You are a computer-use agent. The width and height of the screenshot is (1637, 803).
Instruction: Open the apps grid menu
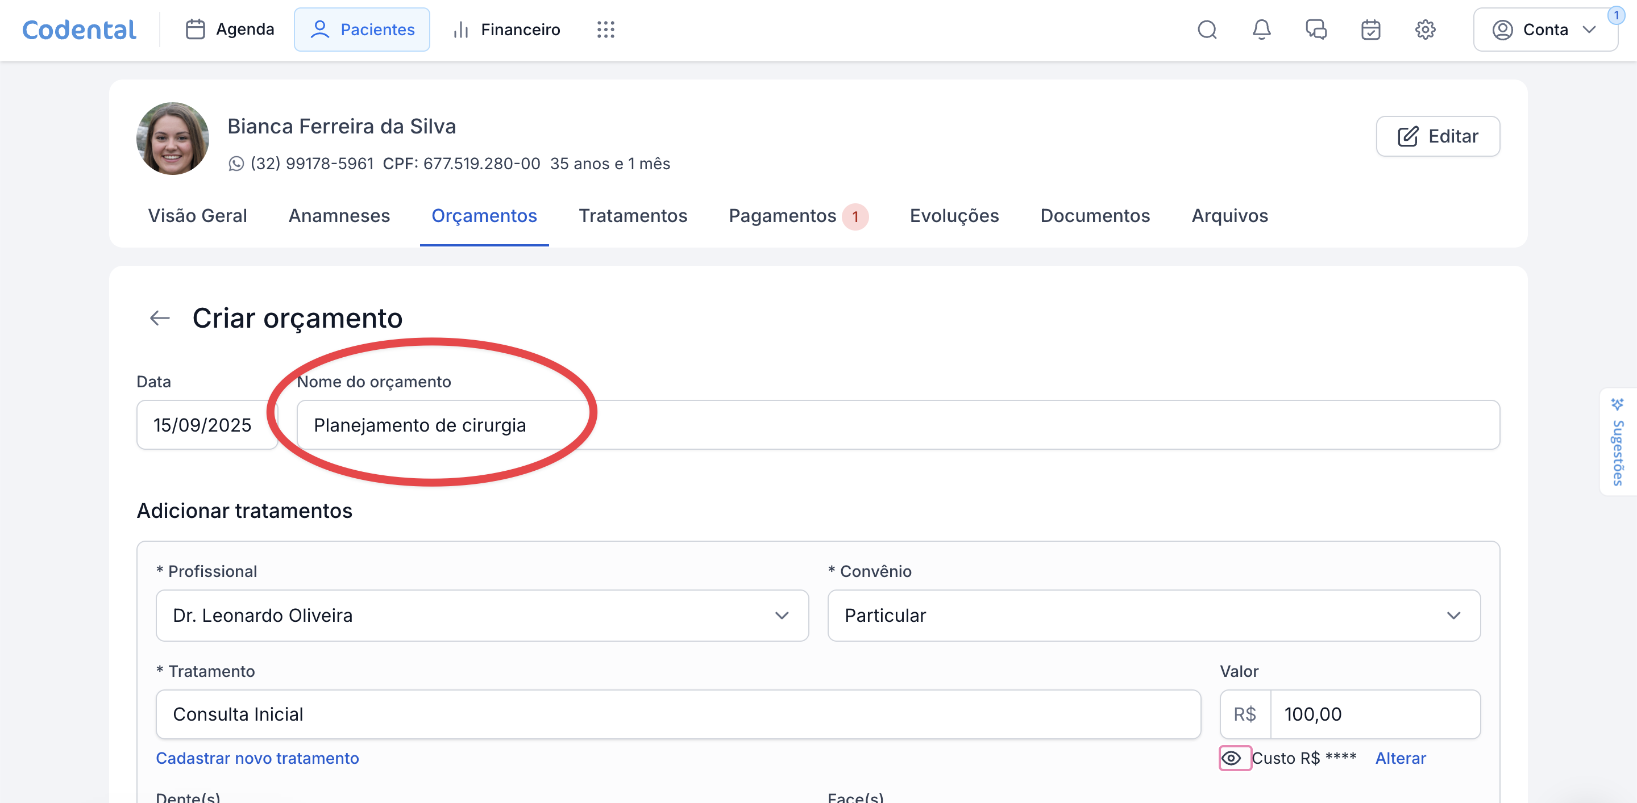click(605, 30)
